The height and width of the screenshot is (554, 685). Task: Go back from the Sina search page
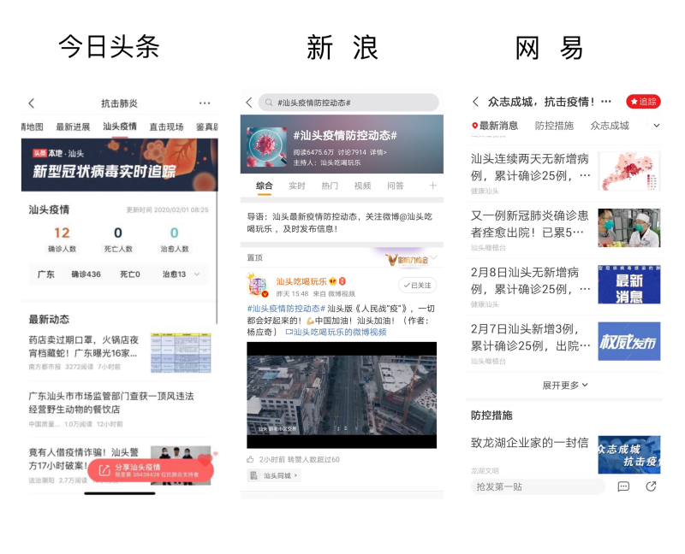[249, 103]
